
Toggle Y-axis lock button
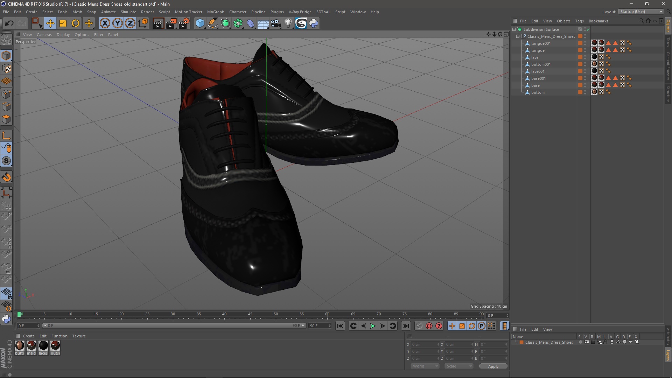click(x=118, y=23)
